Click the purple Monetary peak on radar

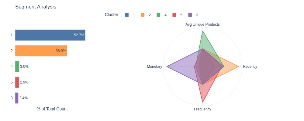(x=167, y=67)
